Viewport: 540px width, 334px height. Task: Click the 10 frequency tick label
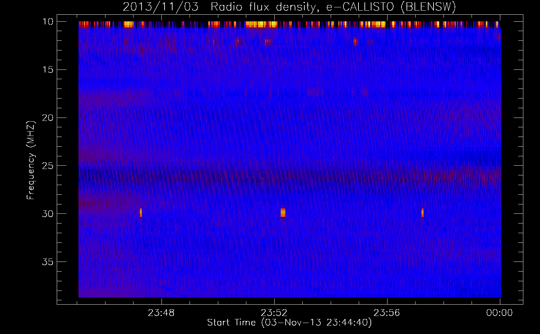point(48,22)
